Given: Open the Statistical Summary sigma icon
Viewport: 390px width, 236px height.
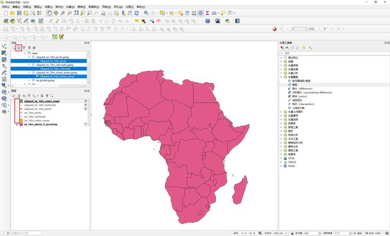Looking at the screenshot, I should [x=207, y=13].
